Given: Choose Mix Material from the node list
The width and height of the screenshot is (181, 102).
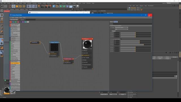Looking at the screenshot, I should pos(15,26).
